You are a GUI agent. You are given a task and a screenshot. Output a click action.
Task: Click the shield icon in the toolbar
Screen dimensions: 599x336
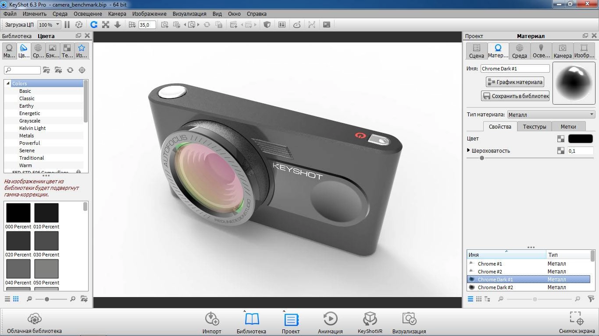267,25
